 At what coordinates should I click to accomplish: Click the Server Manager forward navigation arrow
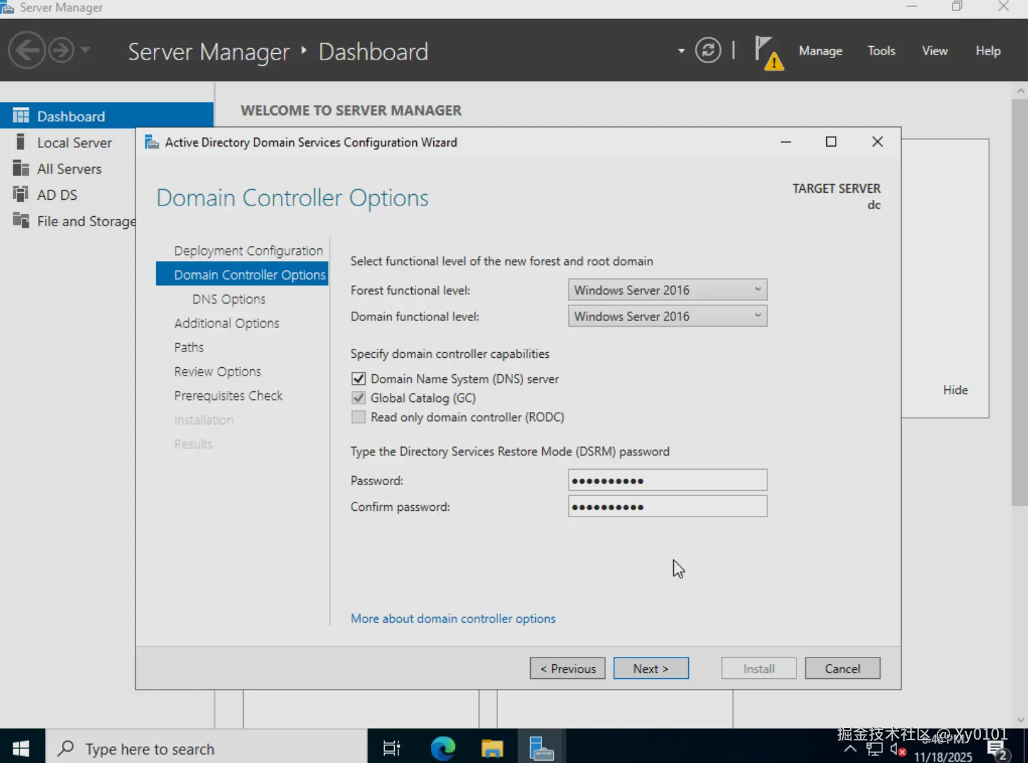(61, 51)
